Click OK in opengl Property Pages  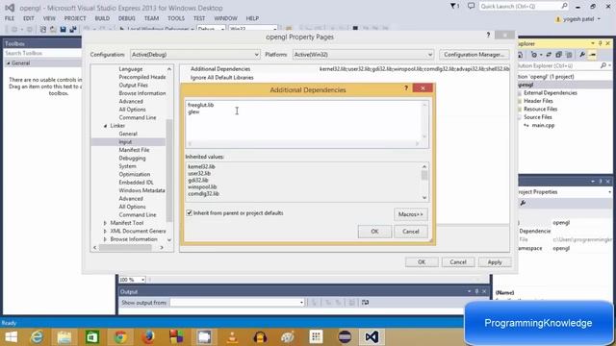point(422,262)
